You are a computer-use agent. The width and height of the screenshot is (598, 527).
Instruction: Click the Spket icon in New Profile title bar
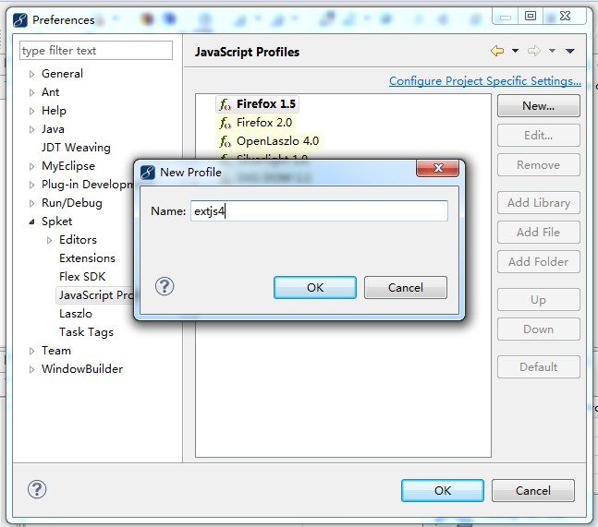coord(148,172)
